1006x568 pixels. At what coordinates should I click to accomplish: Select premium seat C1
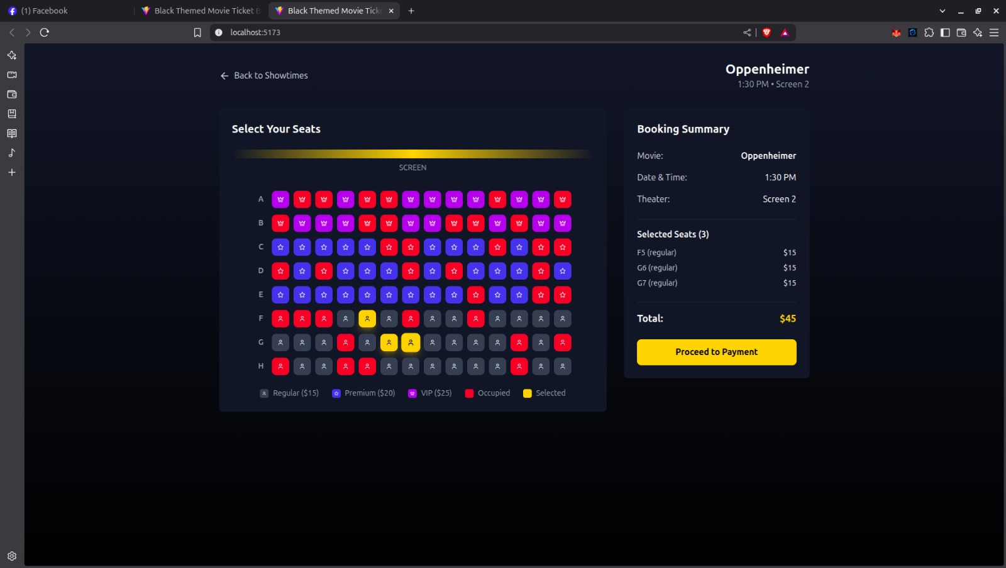point(280,247)
